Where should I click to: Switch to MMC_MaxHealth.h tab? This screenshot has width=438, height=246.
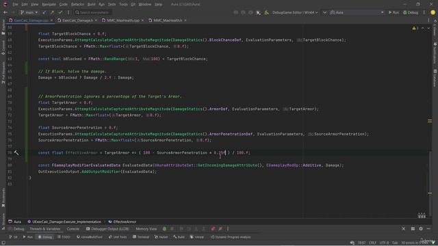point(168,20)
